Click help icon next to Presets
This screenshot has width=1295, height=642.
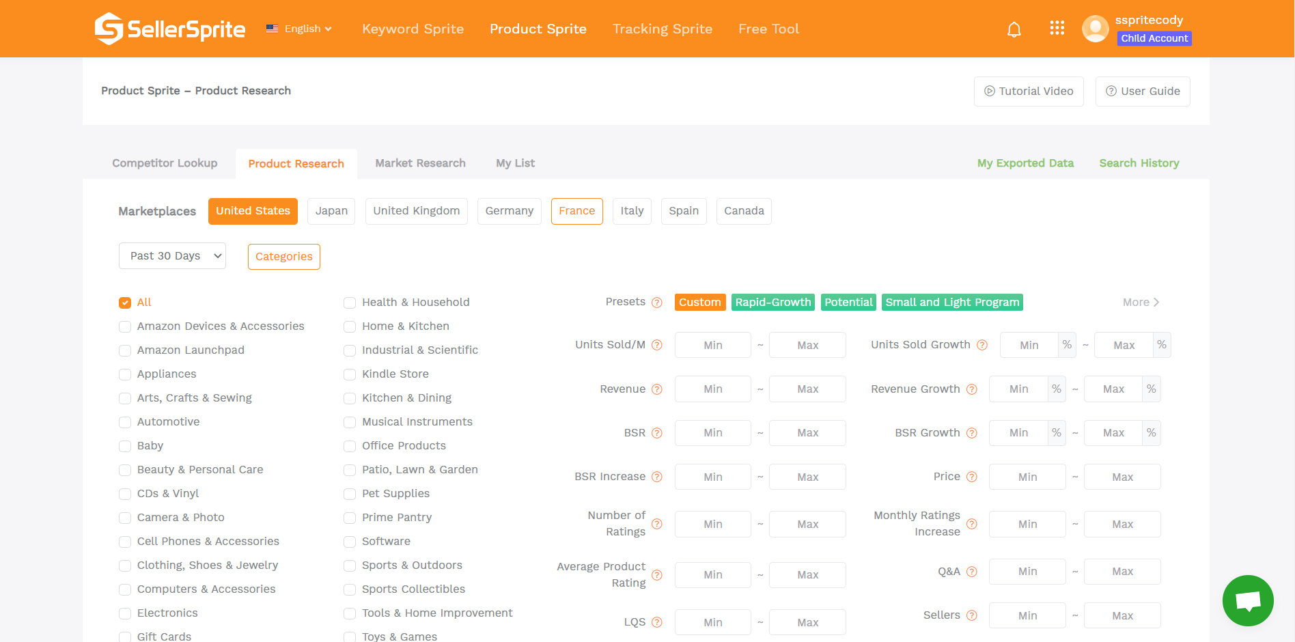pos(657,303)
